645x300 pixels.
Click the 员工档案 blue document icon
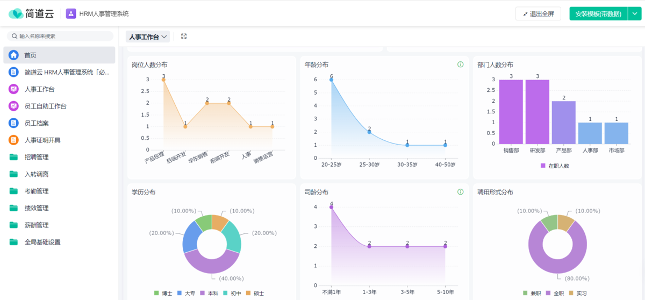click(x=13, y=123)
